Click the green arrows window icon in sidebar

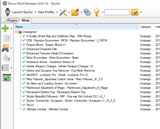(x=6, y=78)
